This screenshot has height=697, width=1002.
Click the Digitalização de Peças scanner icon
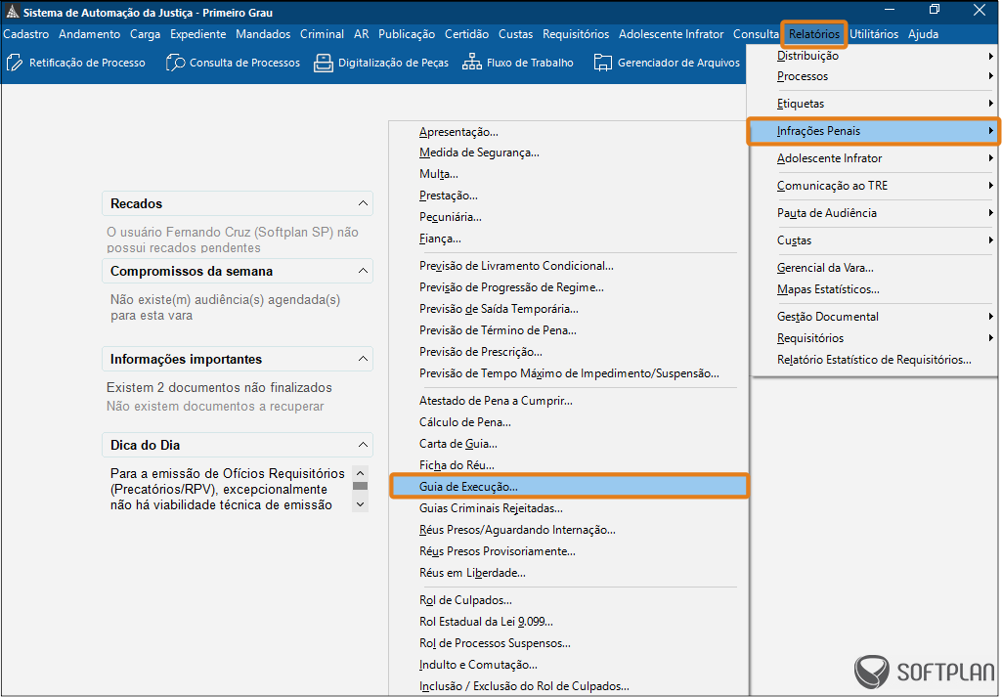click(324, 63)
